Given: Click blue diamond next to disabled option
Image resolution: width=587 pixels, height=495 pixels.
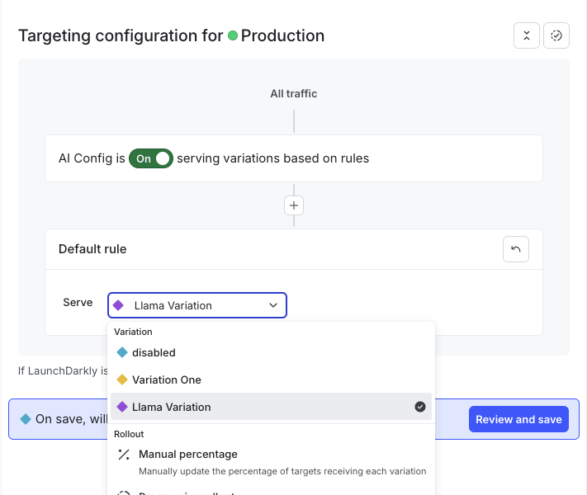Looking at the screenshot, I should pyautogui.click(x=122, y=352).
